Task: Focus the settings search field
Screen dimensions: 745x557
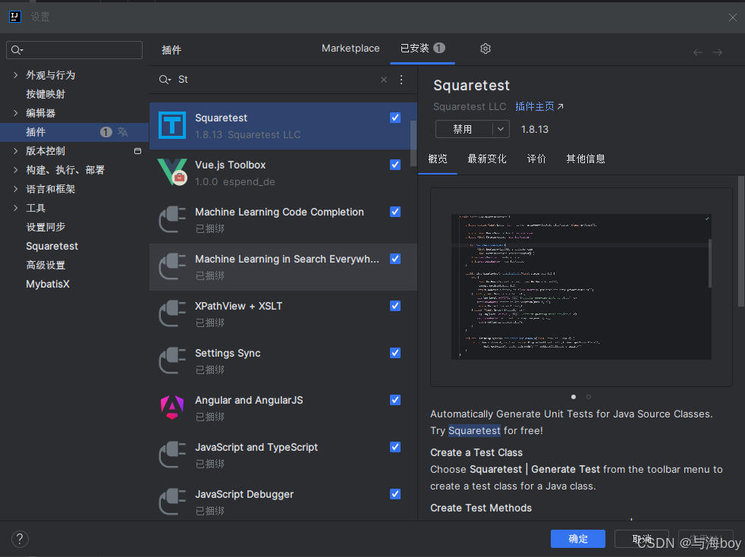Action: pyautogui.click(x=74, y=50)
